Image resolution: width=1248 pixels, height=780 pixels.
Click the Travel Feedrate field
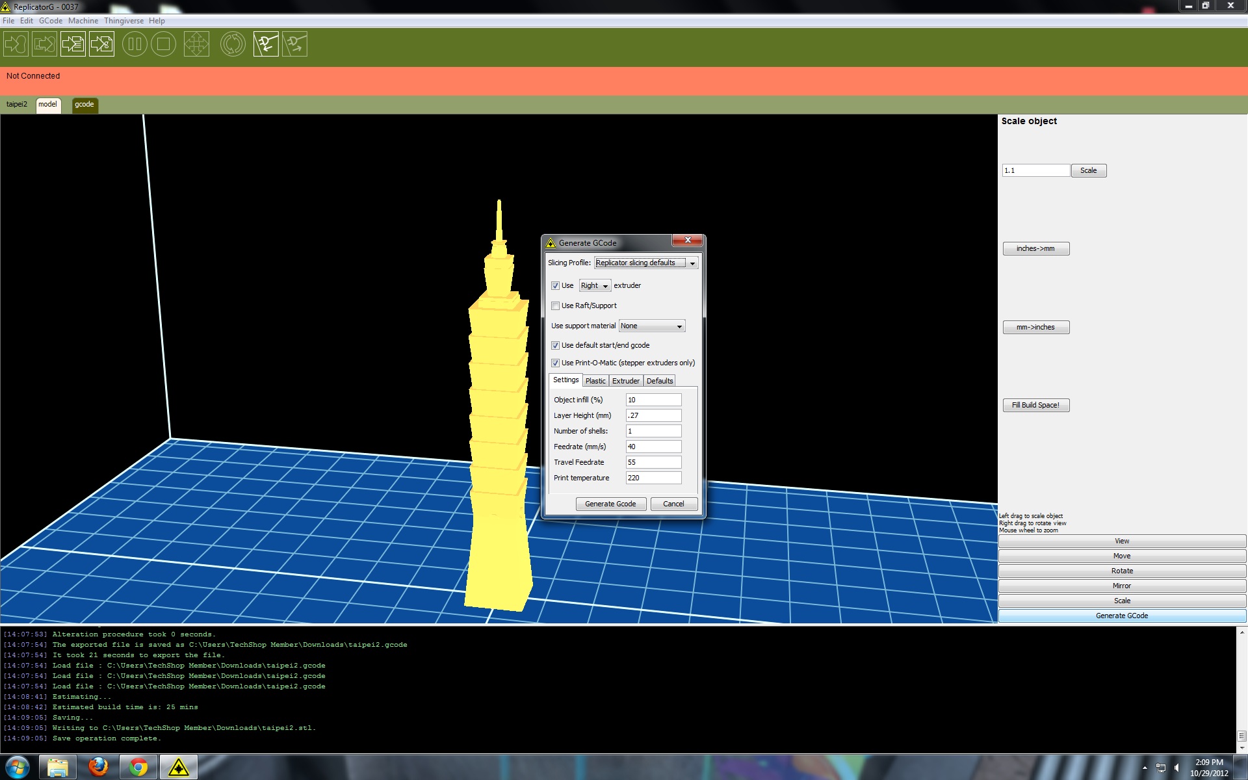tap(653, 462)
